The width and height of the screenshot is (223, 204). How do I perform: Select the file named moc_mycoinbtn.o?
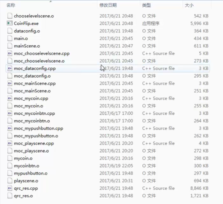coord(32,121)
